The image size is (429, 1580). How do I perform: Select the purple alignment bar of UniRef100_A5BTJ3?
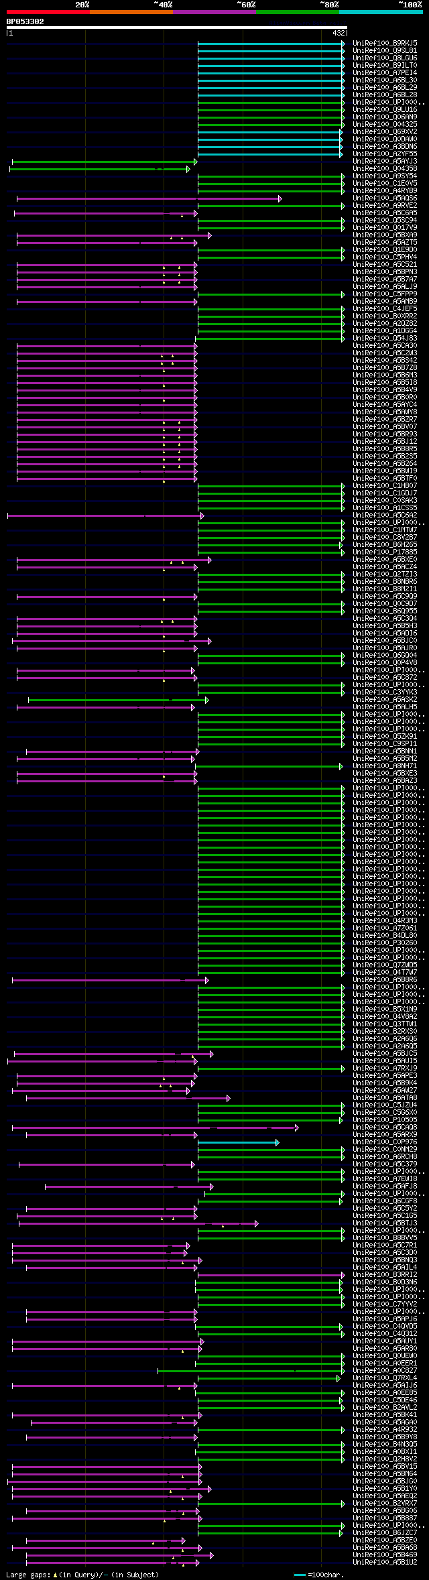click(139, 1223)
